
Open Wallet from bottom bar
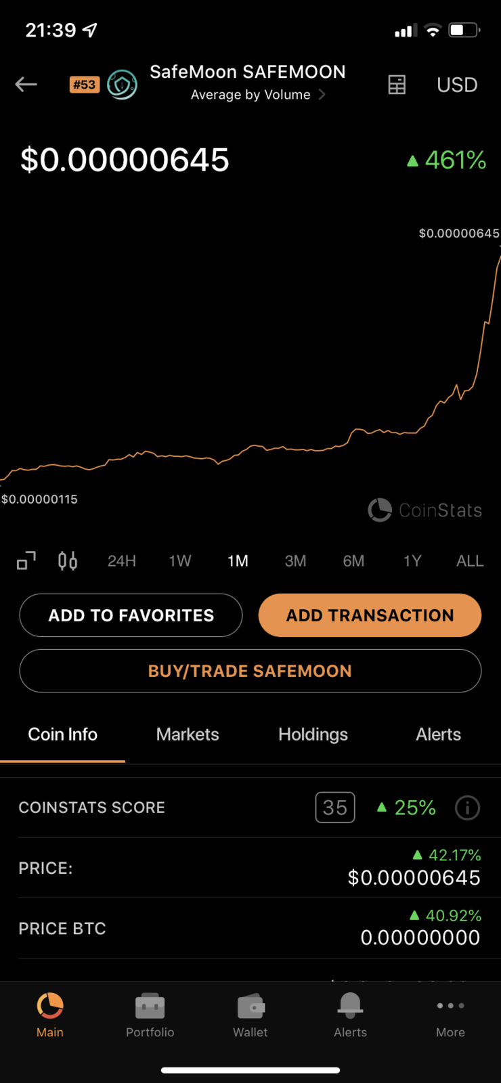[x=250, y=1014]
